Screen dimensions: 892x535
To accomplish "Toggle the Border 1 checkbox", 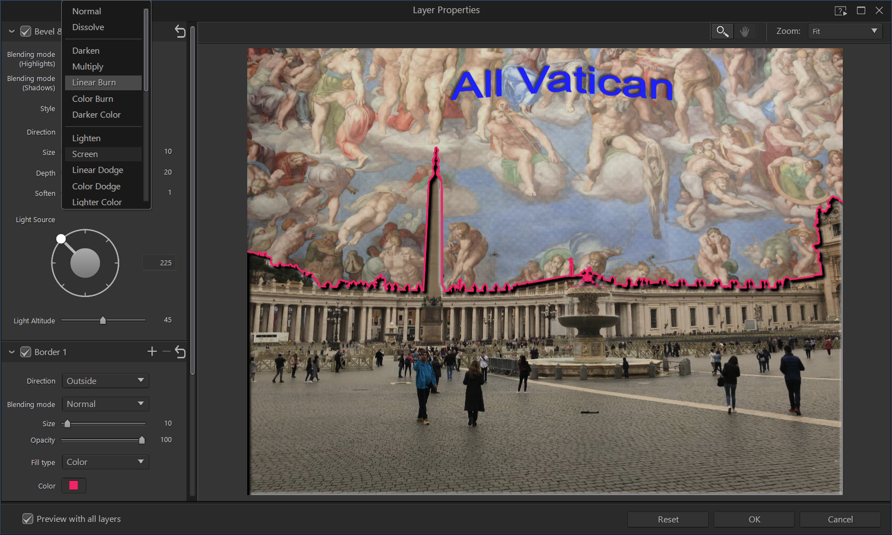I will tap(26, 352).
